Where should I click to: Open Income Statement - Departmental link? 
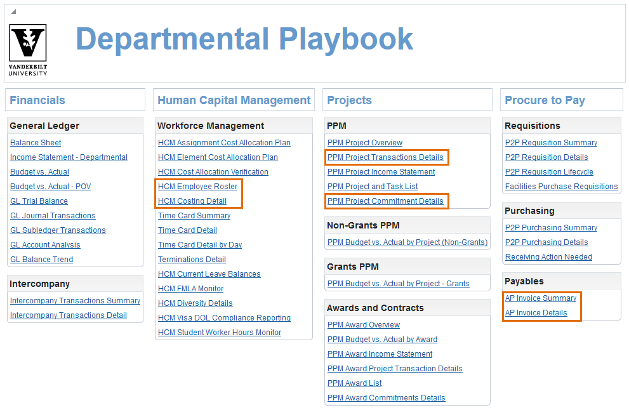[x=69, y=157]
